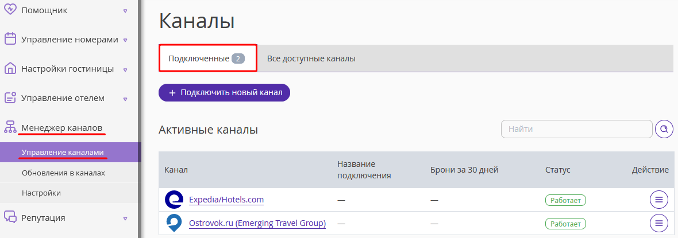This screenshot has width=678, height=238.
Task: Open action menu for Ostrovok.ru row
Action: [658, 223]
